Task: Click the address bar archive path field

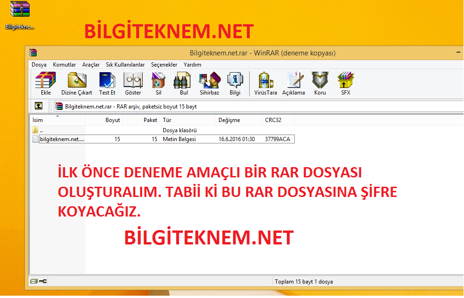Action: [259, 106]
